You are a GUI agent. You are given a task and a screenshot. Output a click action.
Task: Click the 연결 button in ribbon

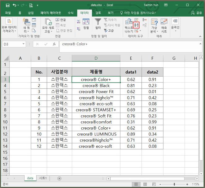61,20
